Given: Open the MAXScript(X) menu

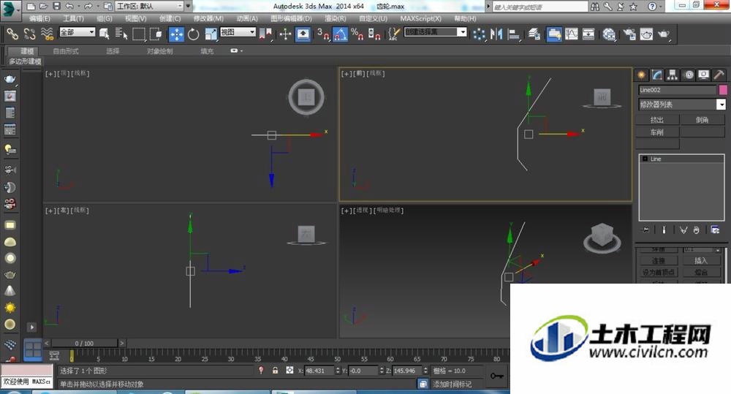Looking at the screenshot, I should click(420, 18).
